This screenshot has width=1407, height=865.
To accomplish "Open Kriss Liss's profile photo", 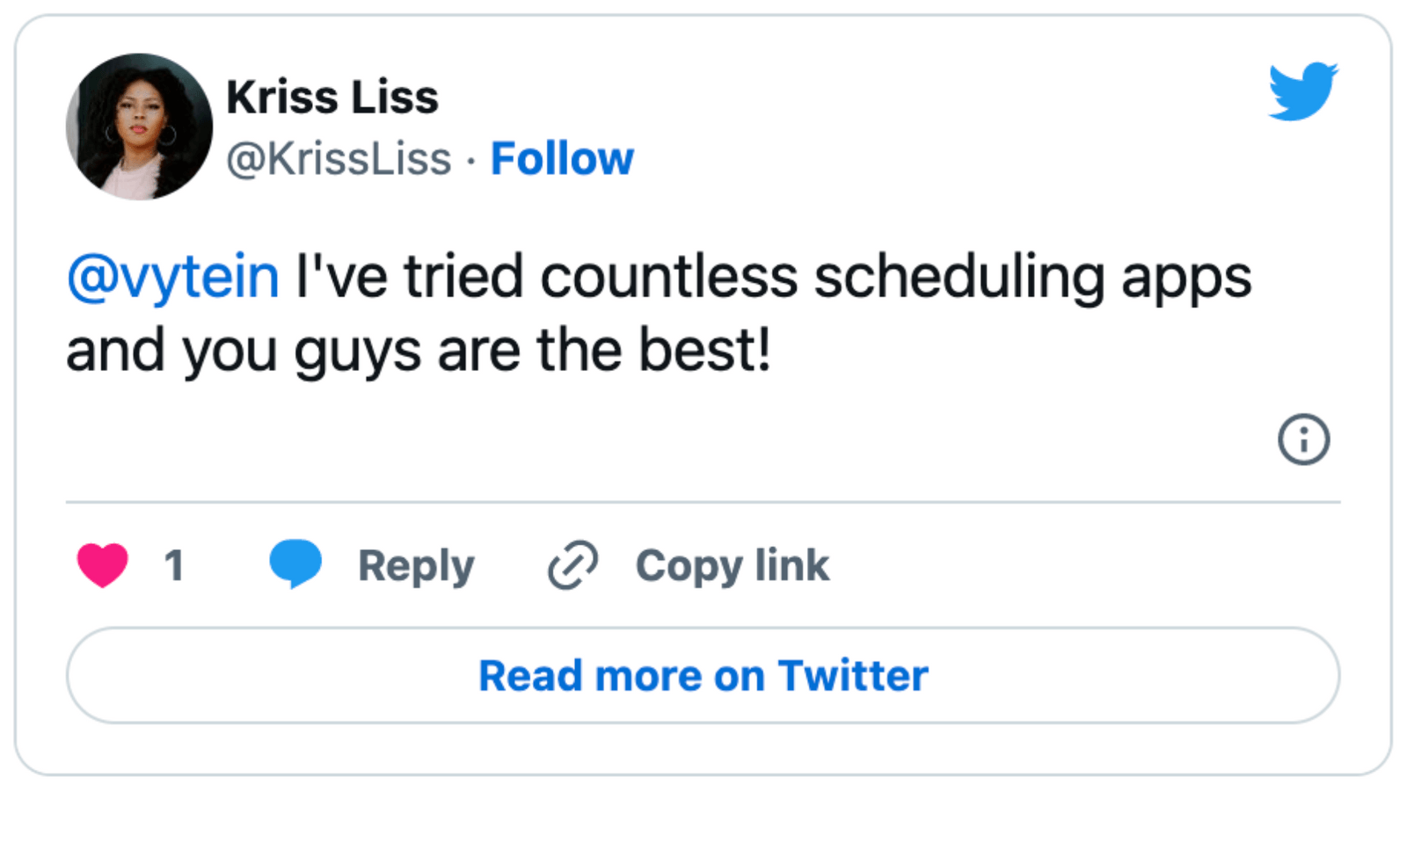I will [139, 127].
